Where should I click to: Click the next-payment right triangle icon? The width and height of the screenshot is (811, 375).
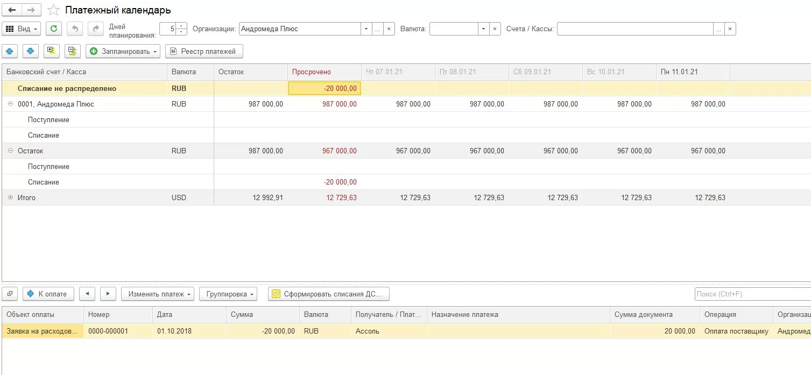coord(108,294)
